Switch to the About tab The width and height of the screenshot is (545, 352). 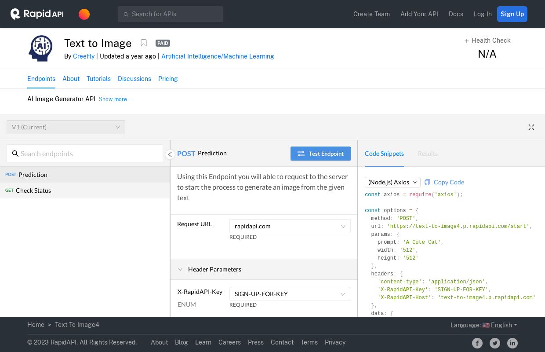[71, 79]
